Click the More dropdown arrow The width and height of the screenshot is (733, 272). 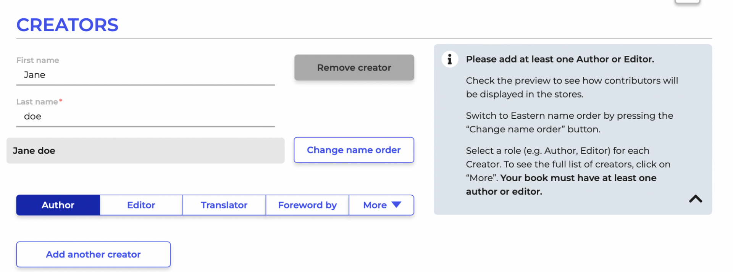(396, 205)
